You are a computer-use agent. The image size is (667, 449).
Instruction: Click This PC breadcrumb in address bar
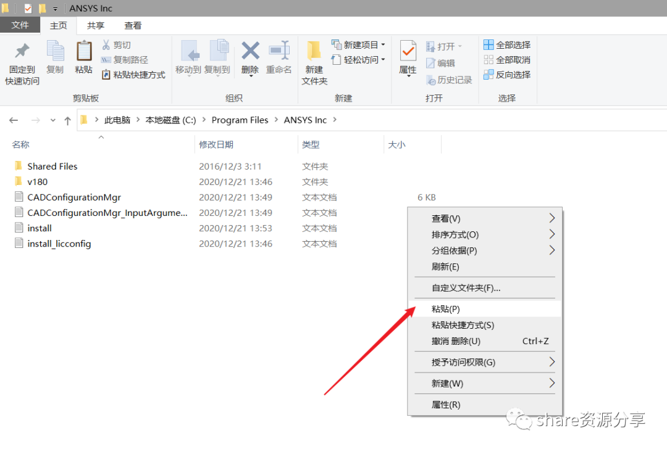tap(117, 120)
